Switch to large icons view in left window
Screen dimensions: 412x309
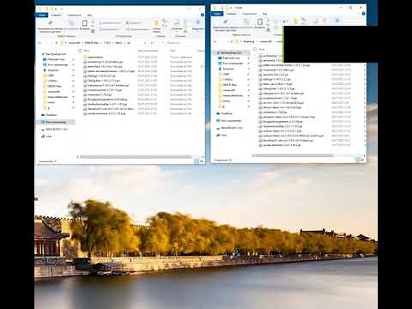point(202,161)
